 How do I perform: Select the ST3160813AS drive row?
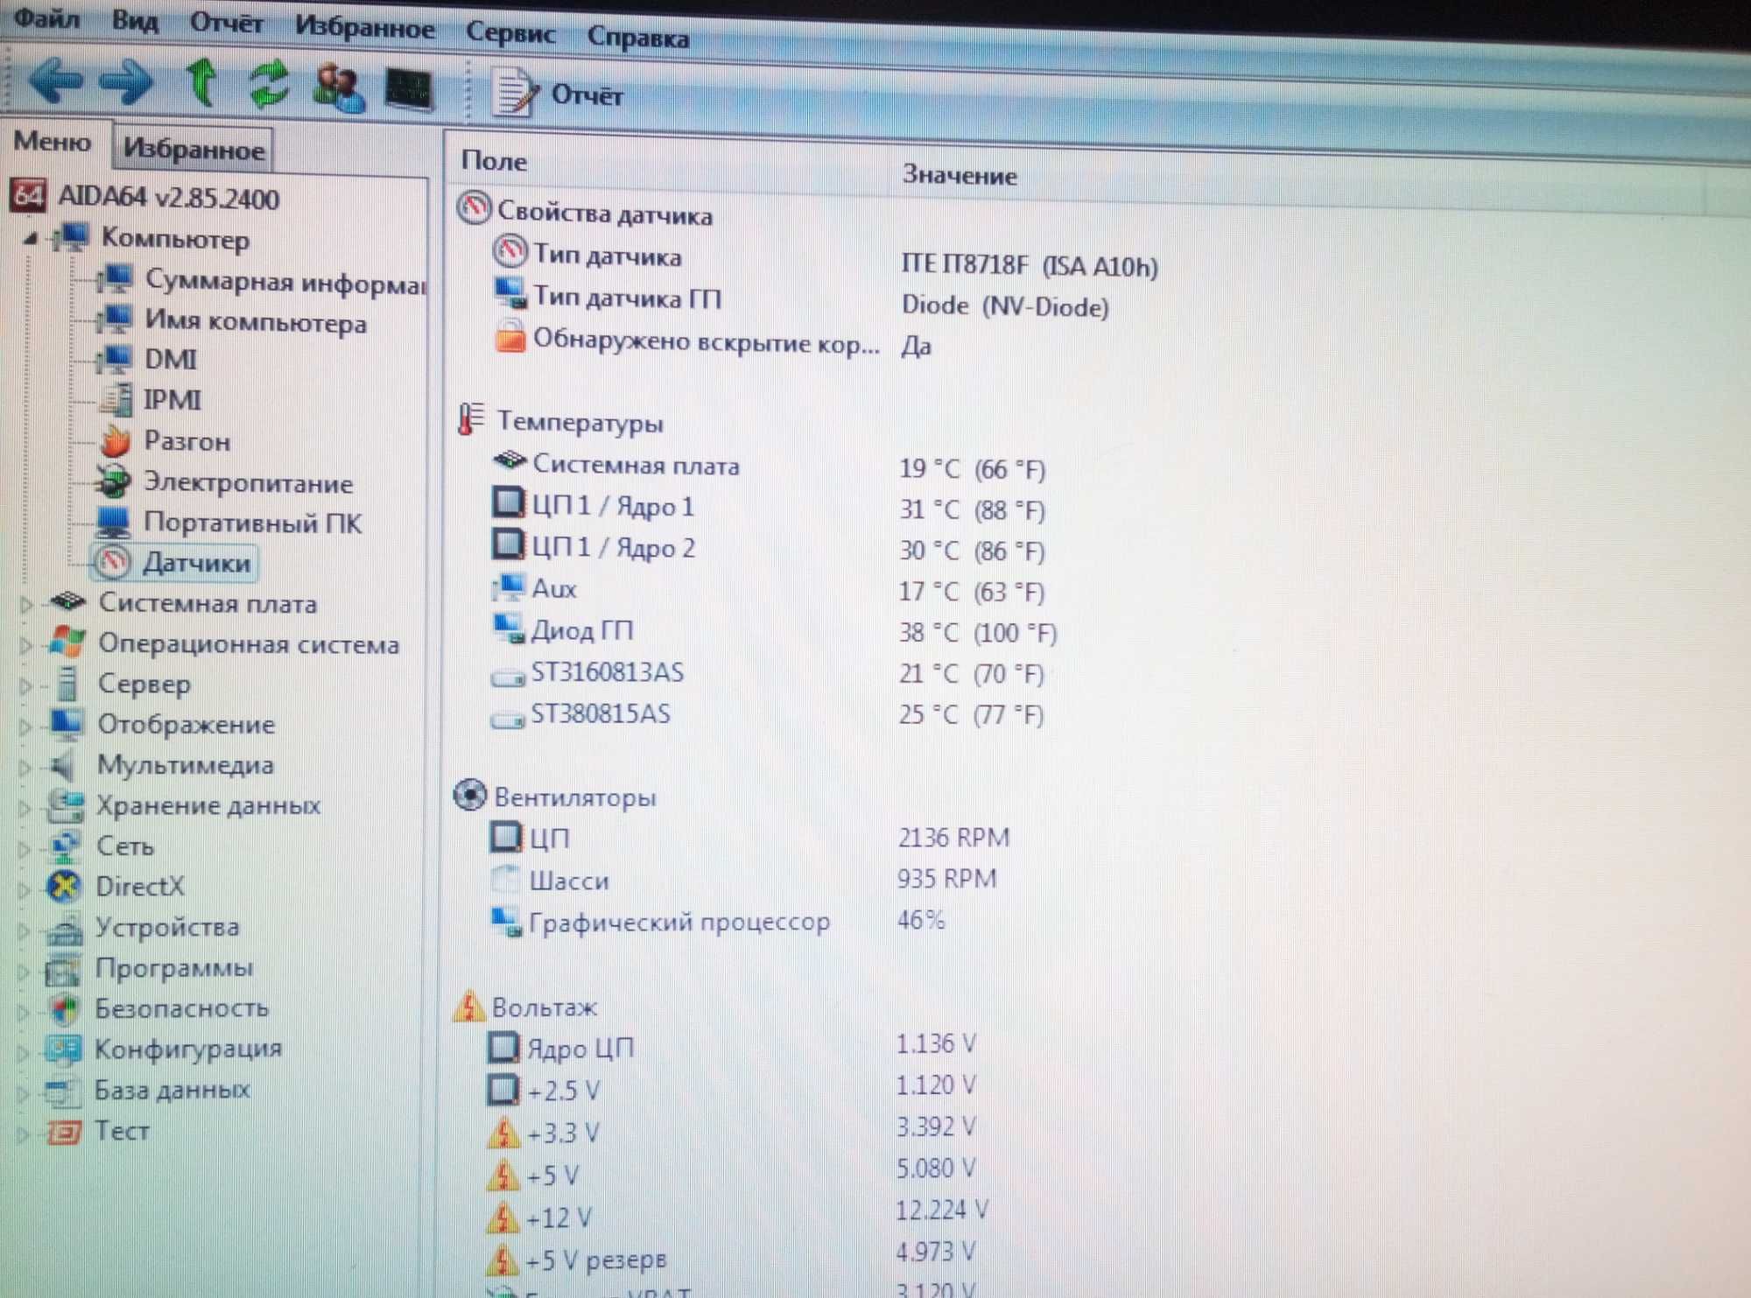[768, 672]
